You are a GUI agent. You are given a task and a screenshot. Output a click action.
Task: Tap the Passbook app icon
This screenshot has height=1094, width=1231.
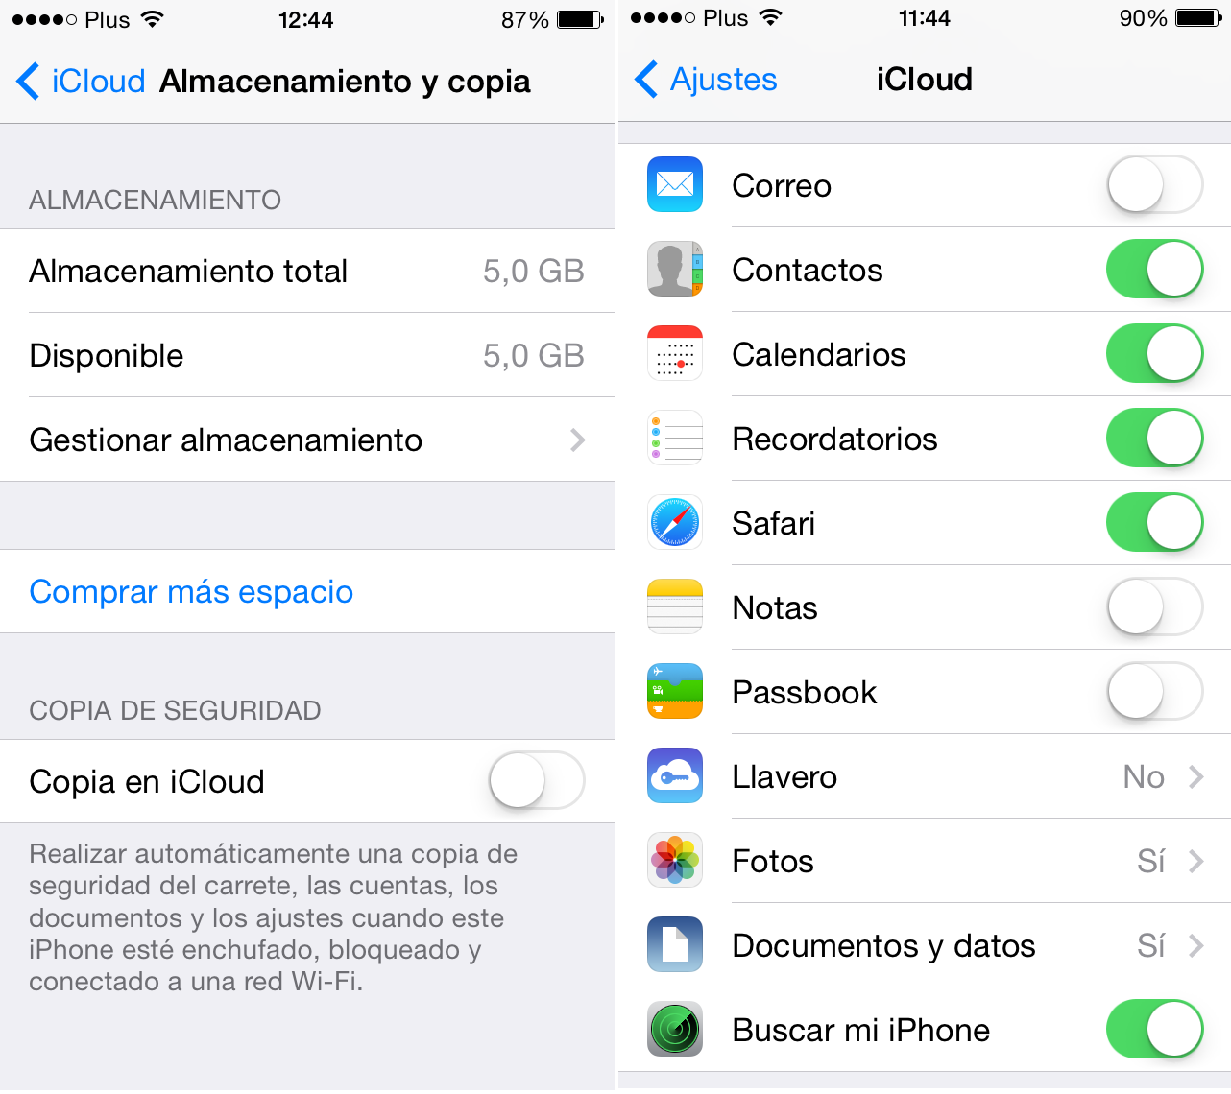click(x=675, y=691)
